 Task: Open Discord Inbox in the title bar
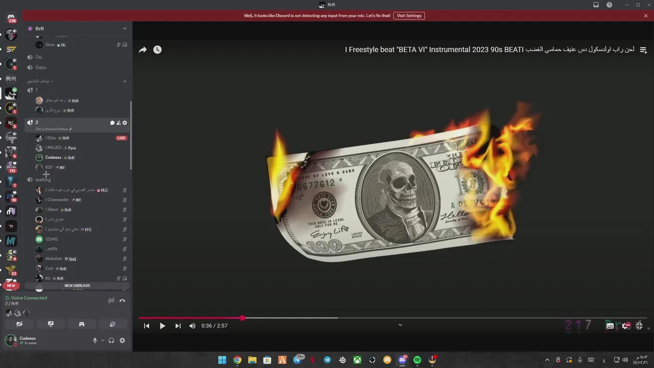(596, 5)
